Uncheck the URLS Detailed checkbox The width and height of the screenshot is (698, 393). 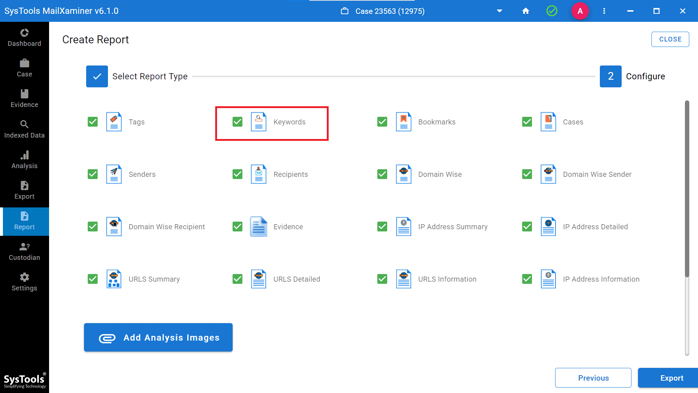point(237,279)
